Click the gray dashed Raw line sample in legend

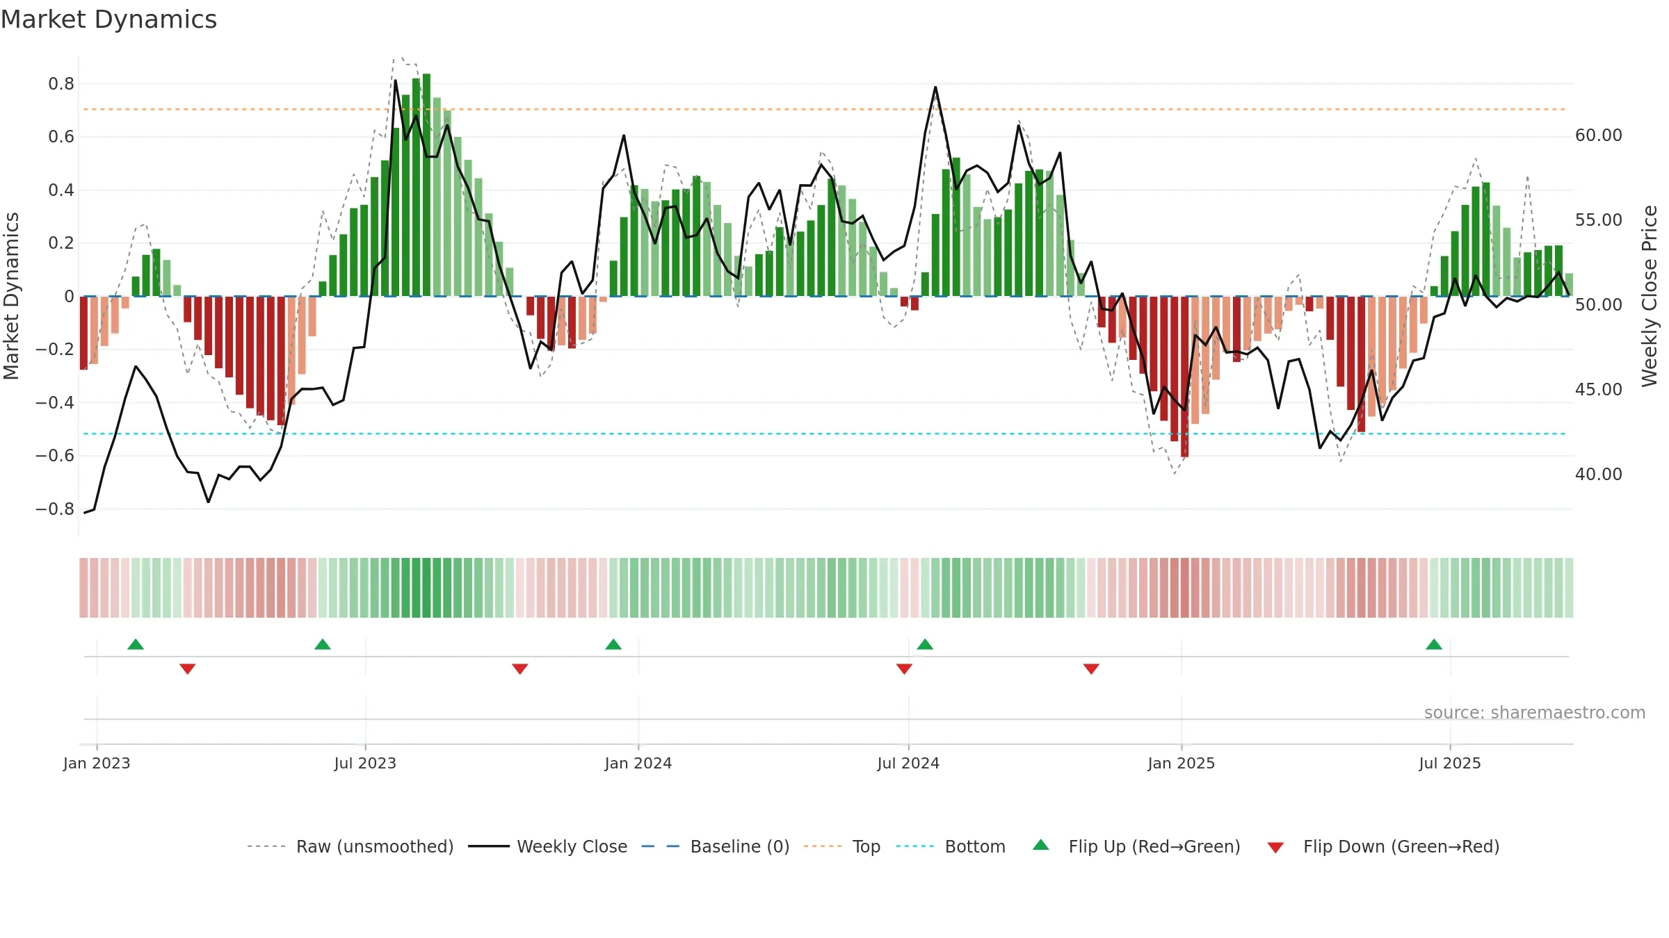266,846
